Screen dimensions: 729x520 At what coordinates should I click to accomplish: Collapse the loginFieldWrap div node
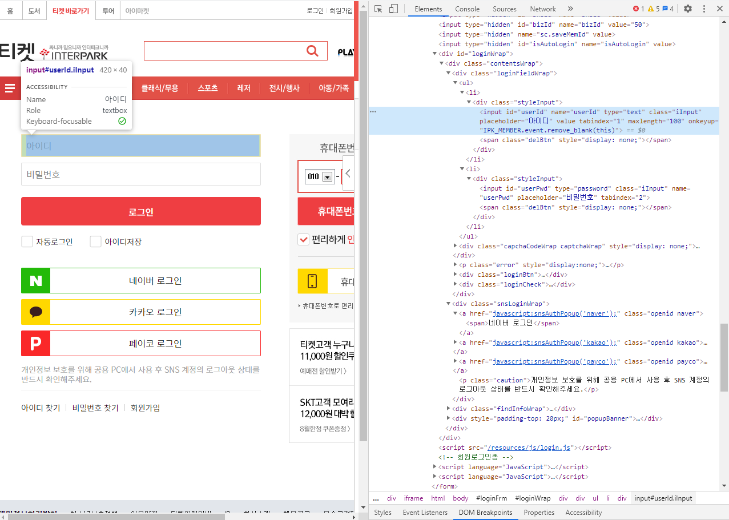(448, 73)
